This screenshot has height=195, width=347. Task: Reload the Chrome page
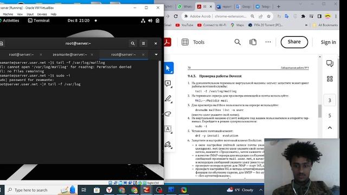(176, 16)
